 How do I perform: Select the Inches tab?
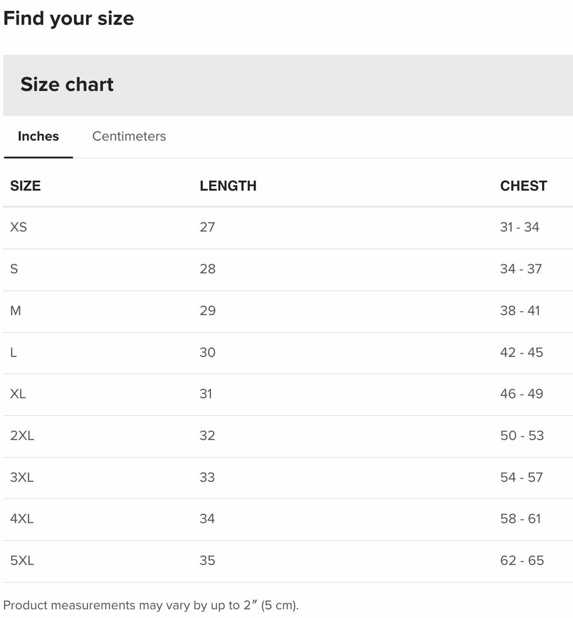tap(38, 136)
